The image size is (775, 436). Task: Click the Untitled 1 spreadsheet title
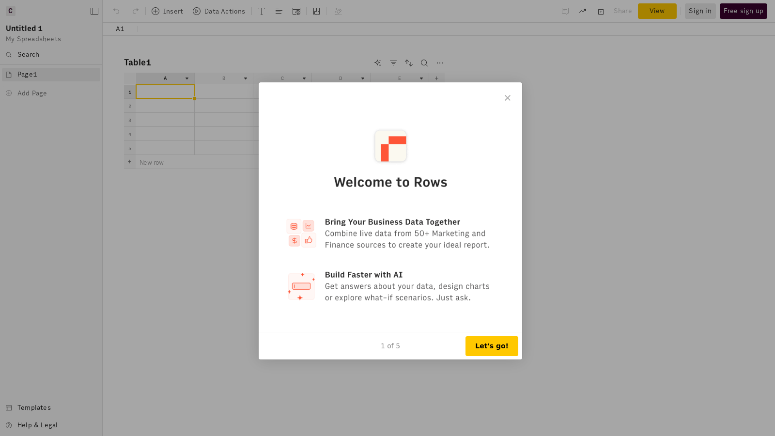click(x=24, y=29)
